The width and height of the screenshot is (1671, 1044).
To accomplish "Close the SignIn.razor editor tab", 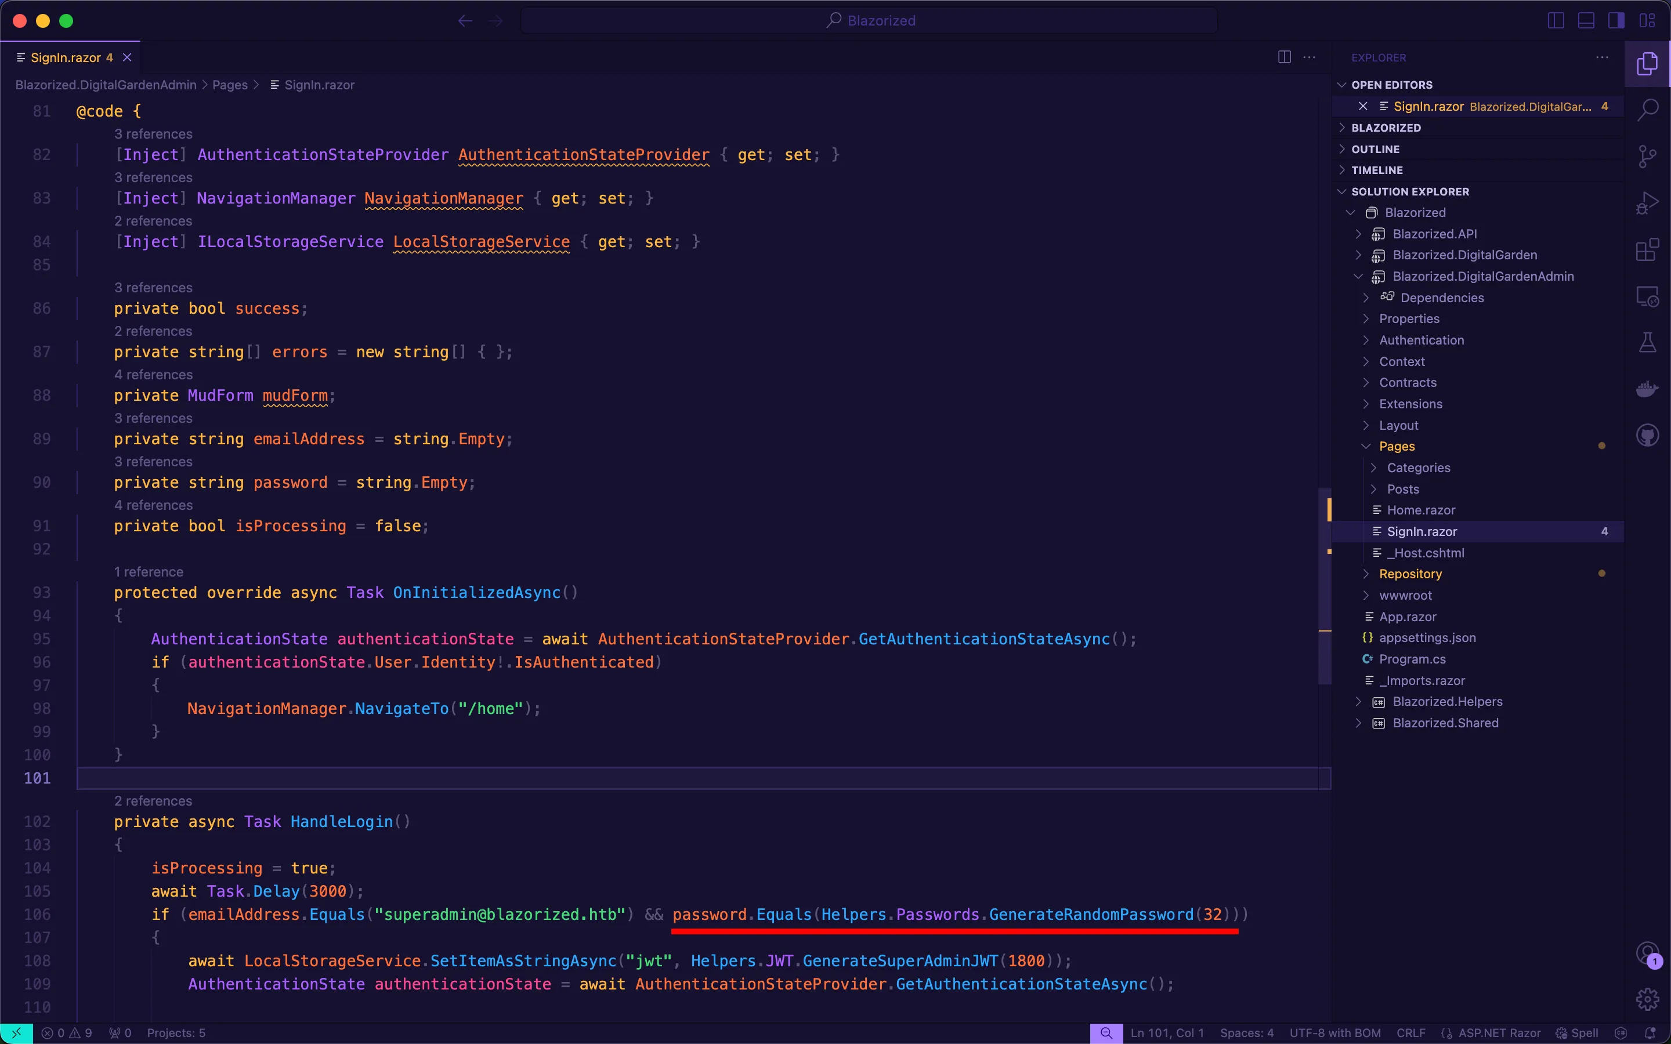I will point(127,57).
